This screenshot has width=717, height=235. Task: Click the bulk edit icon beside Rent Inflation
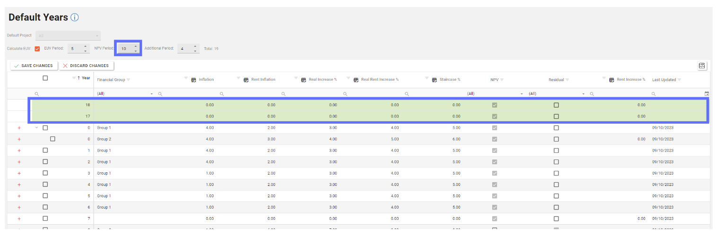[246, 80]
